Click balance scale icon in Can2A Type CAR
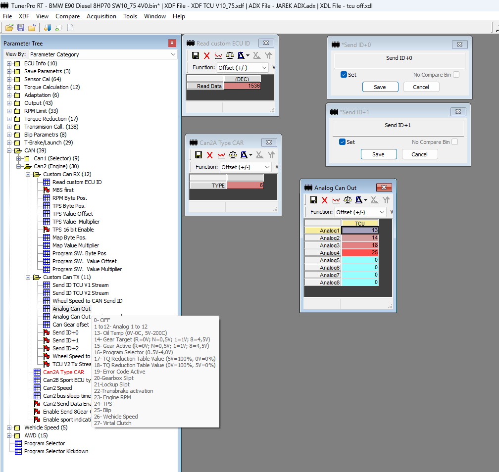Screen dimensions: 499x472 tap(233, 155)
